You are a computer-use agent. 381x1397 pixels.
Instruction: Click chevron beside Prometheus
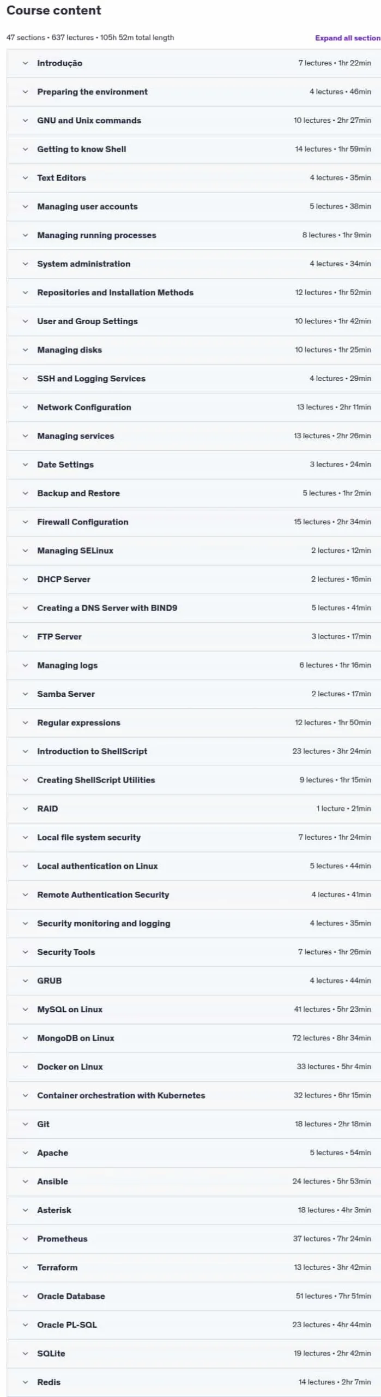point(25,1239)
